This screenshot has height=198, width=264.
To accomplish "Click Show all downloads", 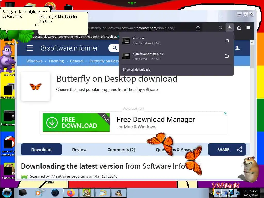I will pyautogui.click(x=136, y=70).
